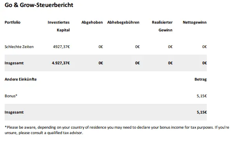Click the Abgehoben column header
241x143 pixels.
[x=92, y=22]
